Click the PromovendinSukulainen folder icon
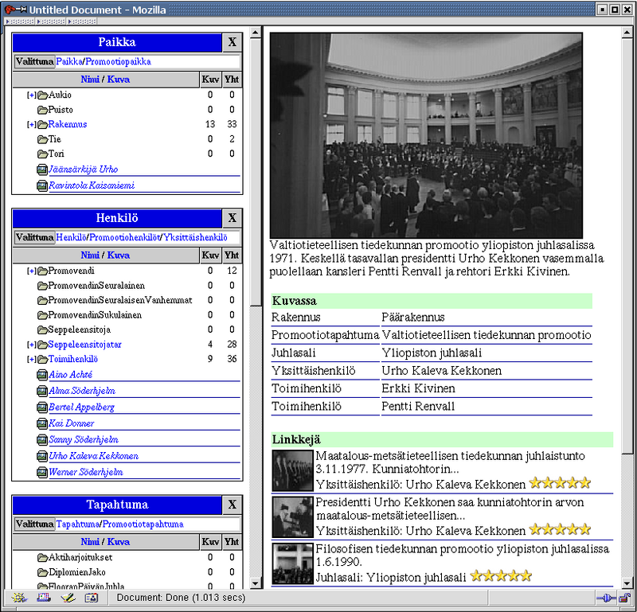Image resolution: width=637 pixels, height=612 pixels. tap(43, 315)
